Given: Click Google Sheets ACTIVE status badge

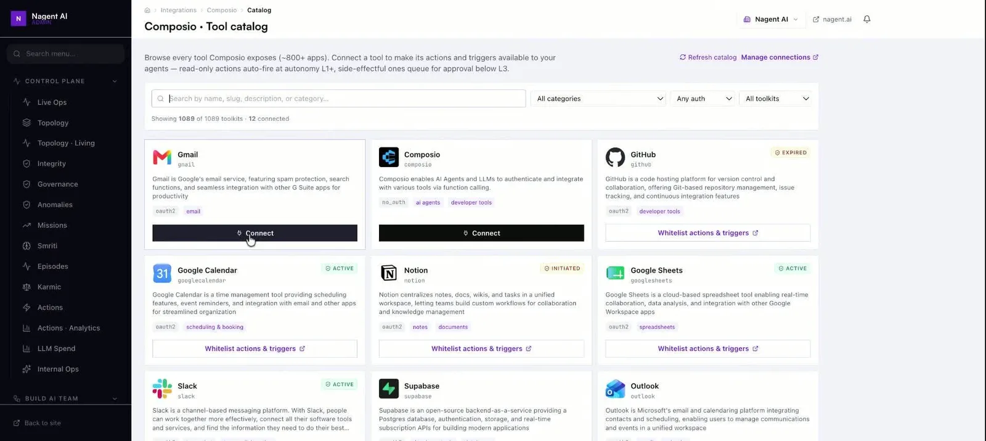Looking at the screenshot, I should tap(792, 268).
